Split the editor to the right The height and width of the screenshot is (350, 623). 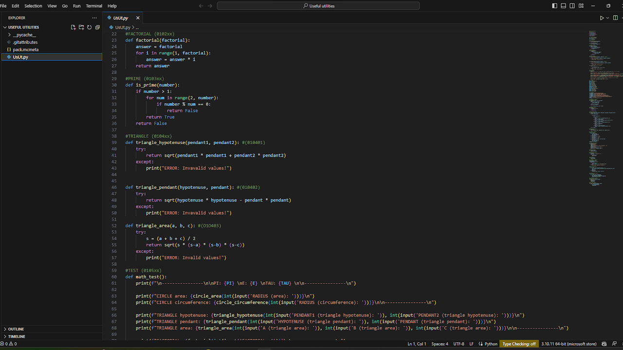point(615,18)
